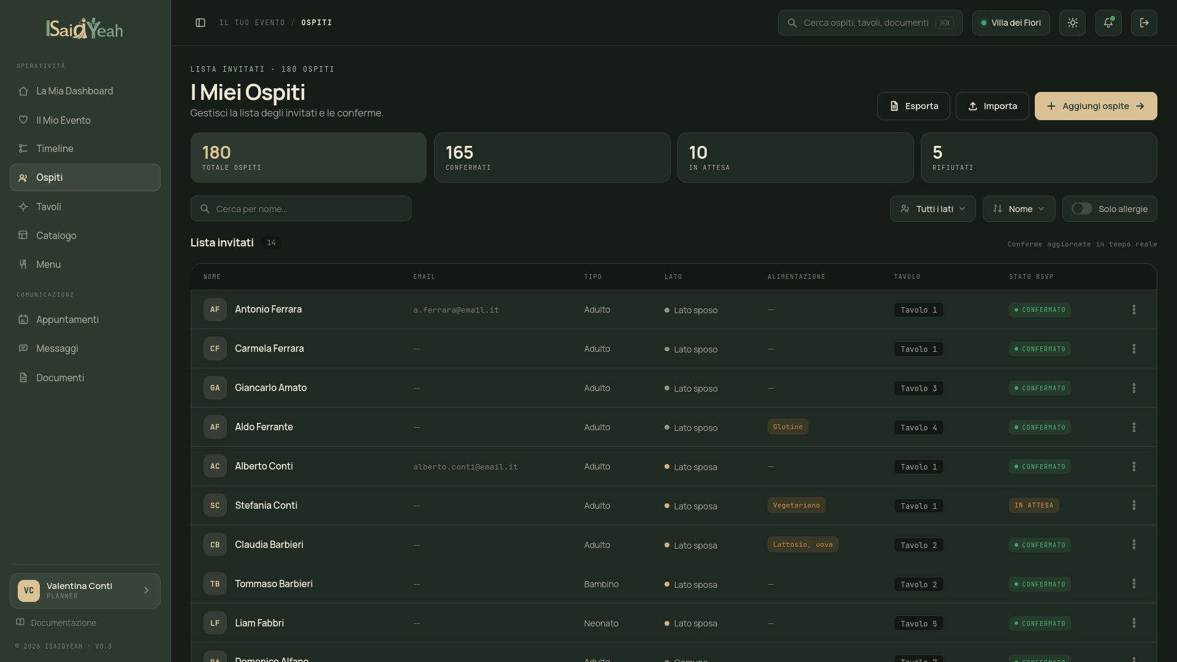
Task: Open row actions for Stefania Conti
Action: (1134, 506)
